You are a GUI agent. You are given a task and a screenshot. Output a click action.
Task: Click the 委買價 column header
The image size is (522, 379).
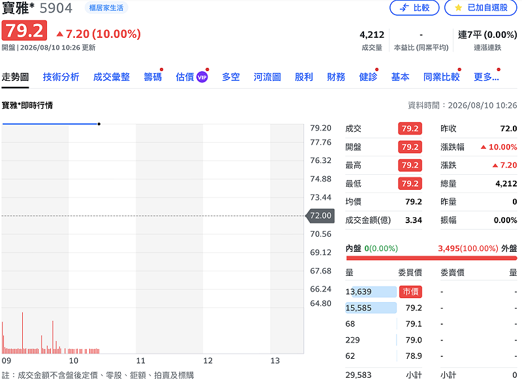pyautogui.click(x=410, y=273)
